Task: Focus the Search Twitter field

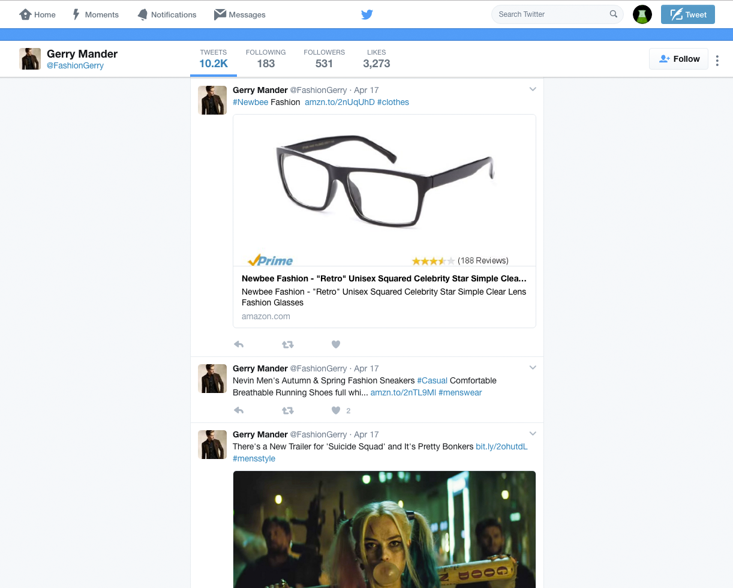Action: pyautogui.click(x=557, y=14)
